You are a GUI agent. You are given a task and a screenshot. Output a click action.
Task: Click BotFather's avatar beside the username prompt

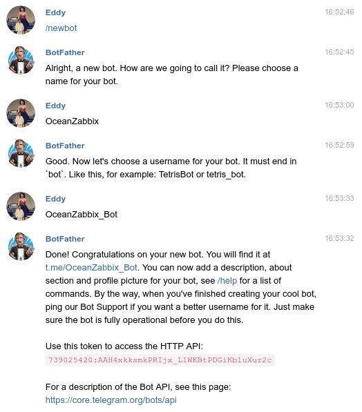tap(21, 153)
